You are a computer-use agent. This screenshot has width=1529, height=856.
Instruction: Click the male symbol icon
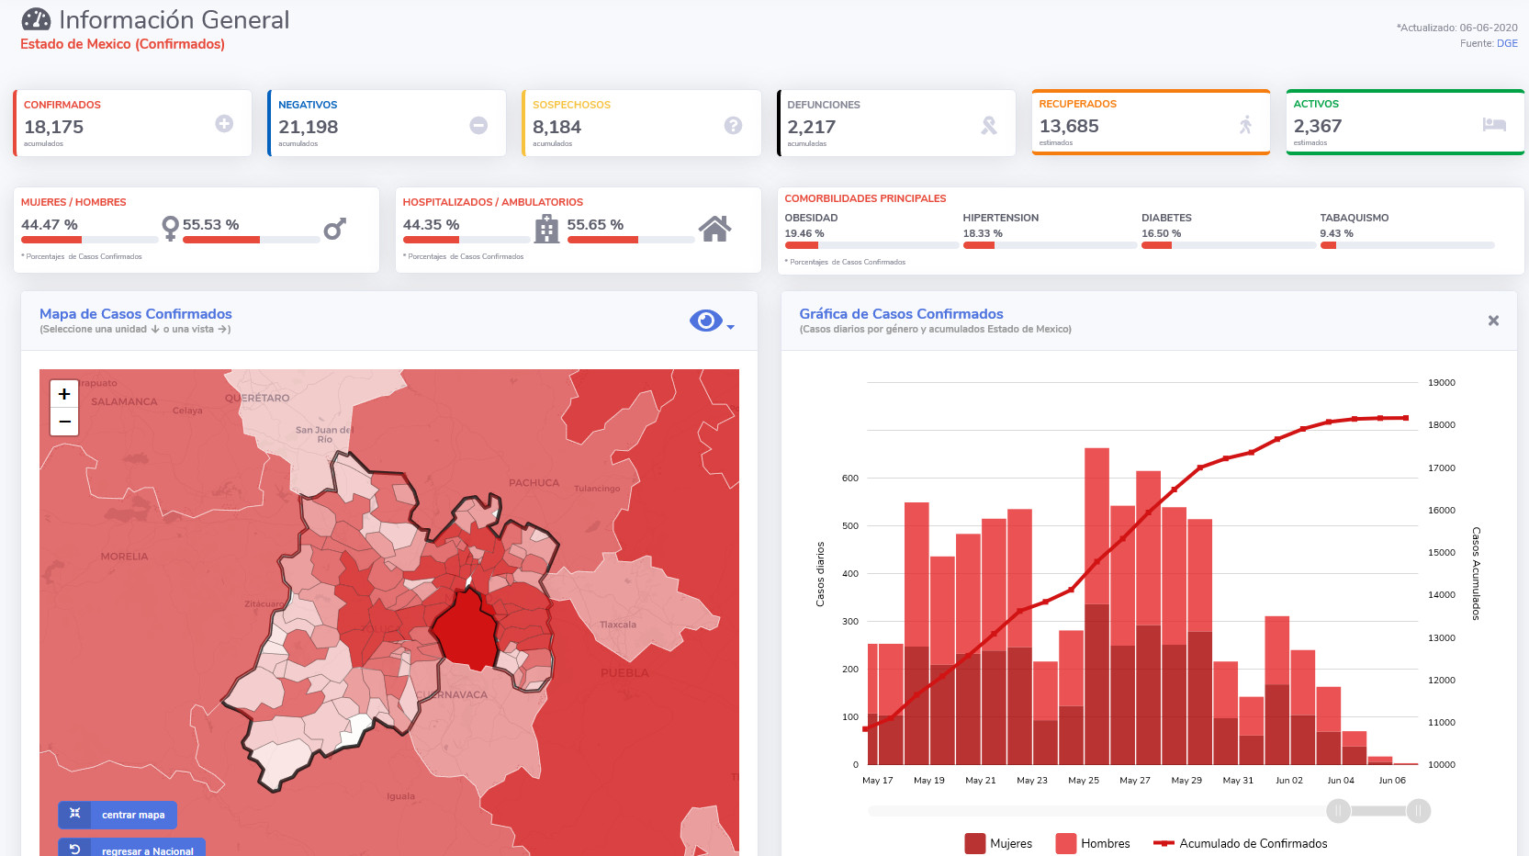[x=335, y=229]
